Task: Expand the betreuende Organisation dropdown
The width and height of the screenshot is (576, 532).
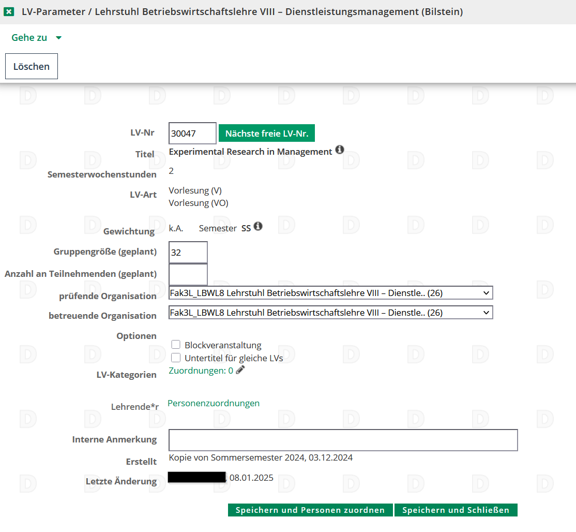Action: coord(330,313)
